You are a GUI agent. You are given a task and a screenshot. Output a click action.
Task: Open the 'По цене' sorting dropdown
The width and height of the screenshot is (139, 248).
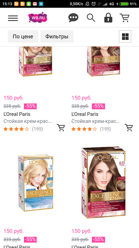click(x=23, y=36)
